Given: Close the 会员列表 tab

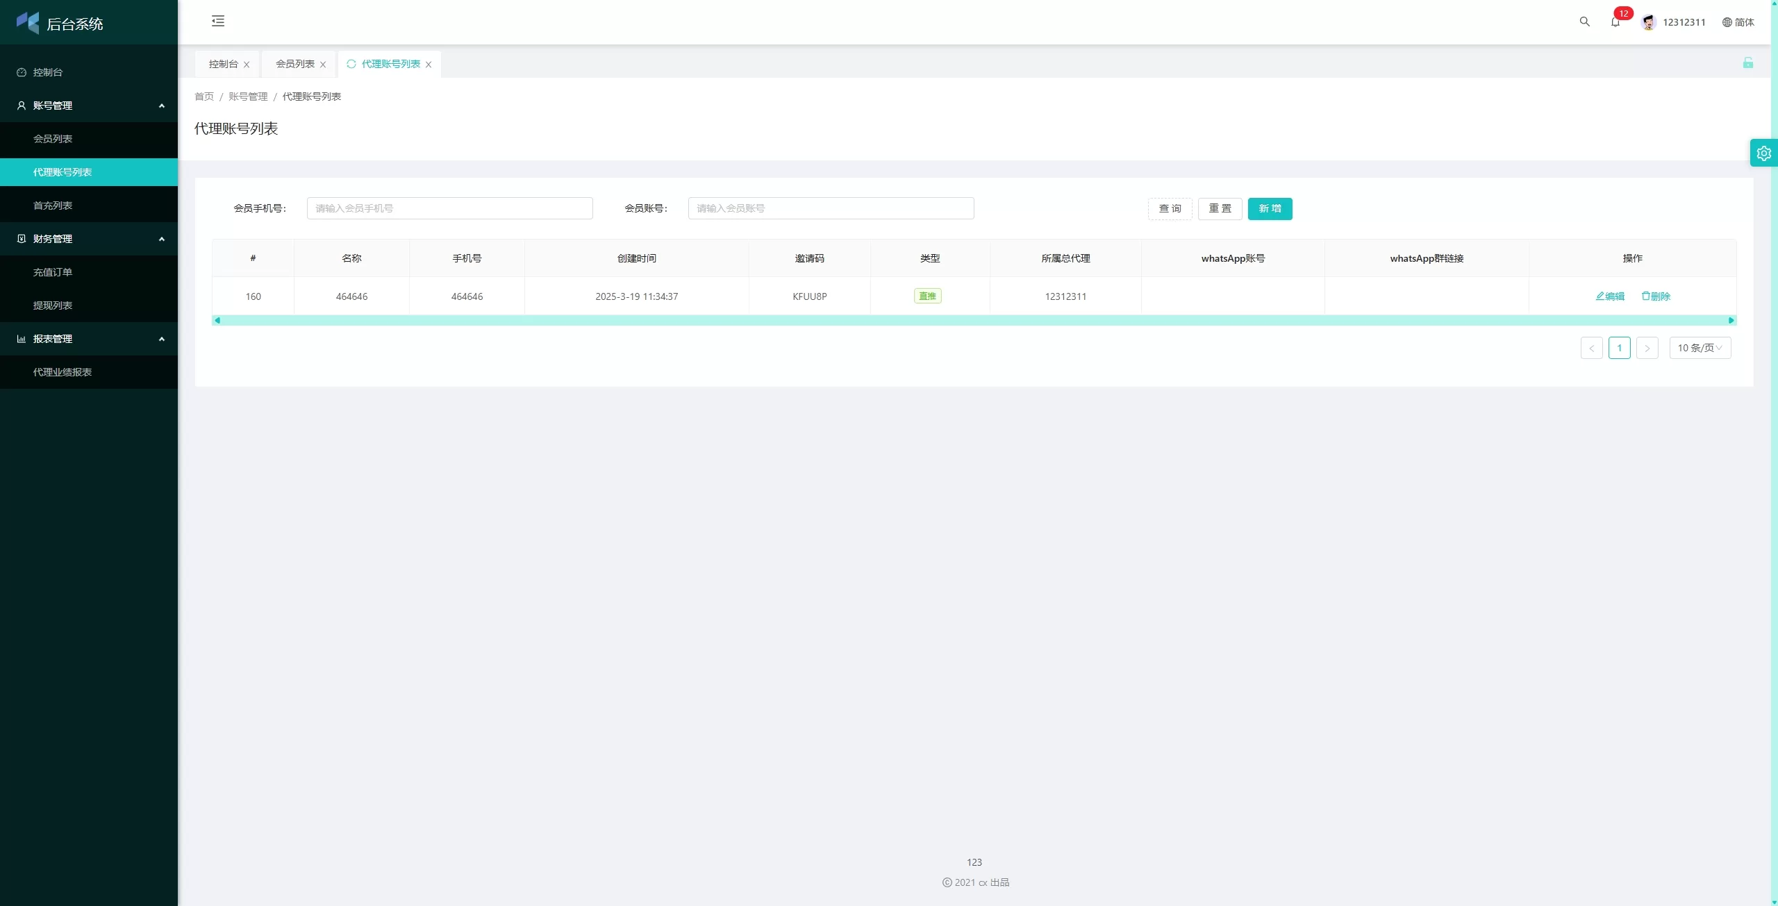Looking at the screenshot, I should (323, 65).
